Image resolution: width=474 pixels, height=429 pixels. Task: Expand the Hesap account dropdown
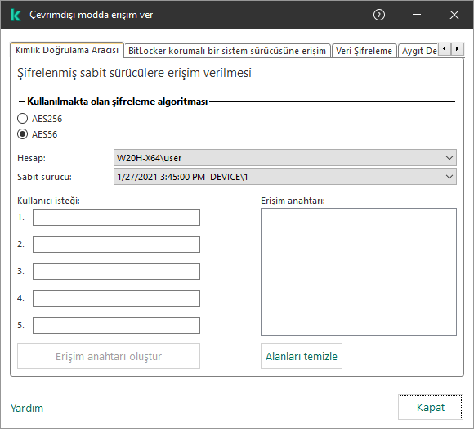[285, 158]
